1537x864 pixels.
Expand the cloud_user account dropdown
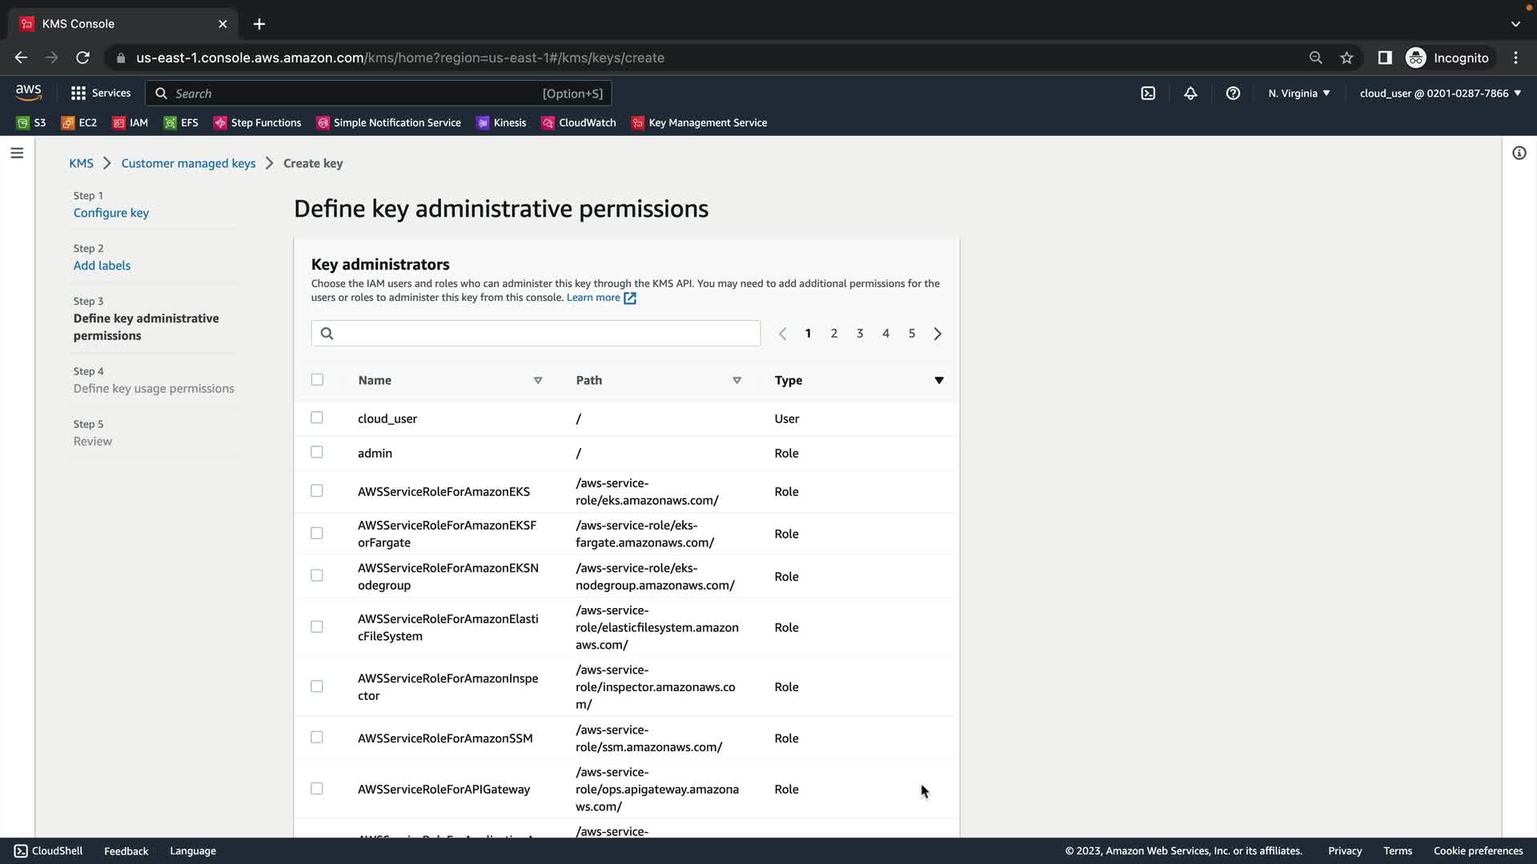pos(1439,94)
